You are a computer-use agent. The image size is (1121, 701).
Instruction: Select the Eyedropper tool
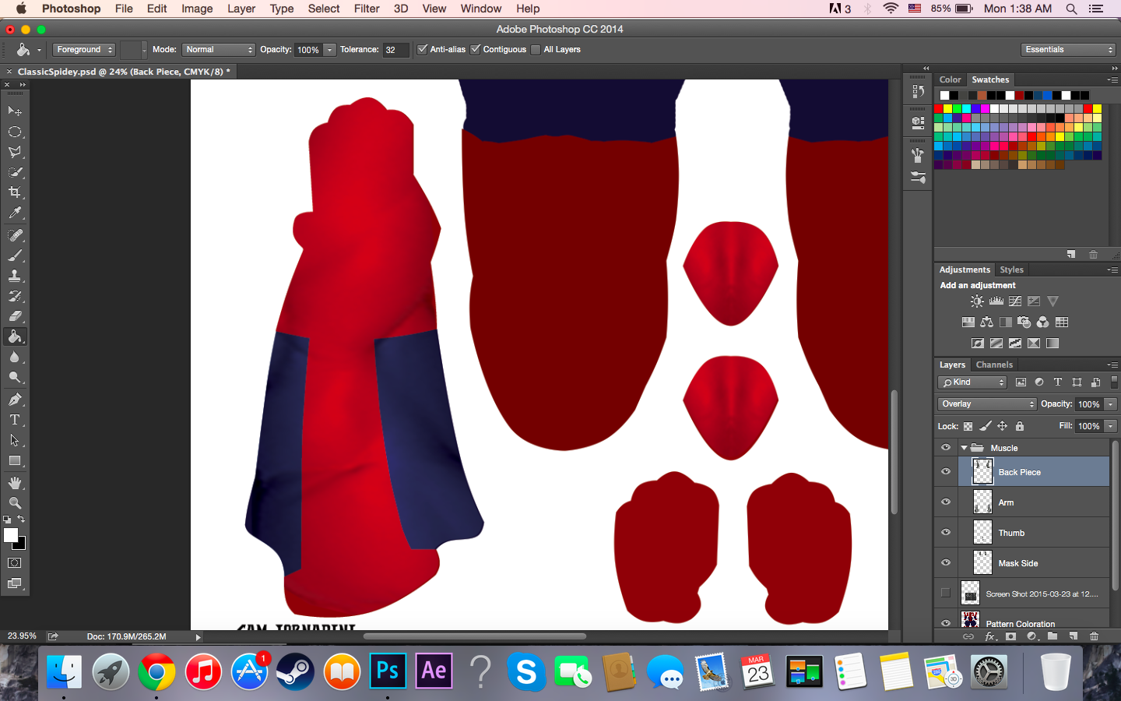15,213
